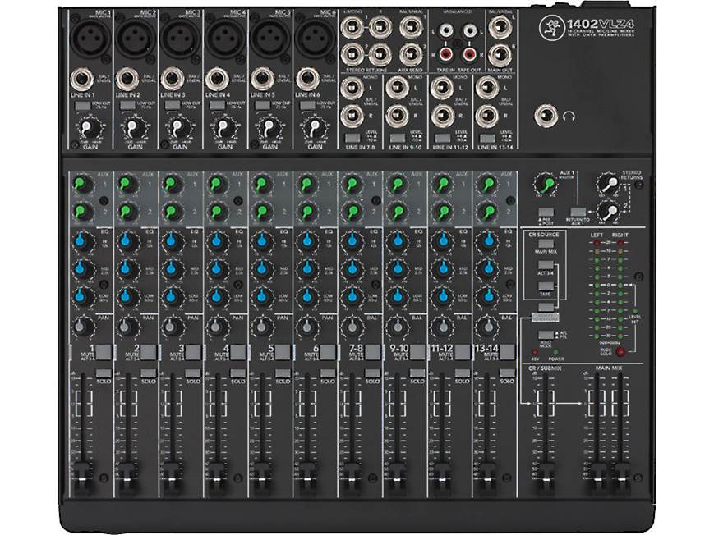Click the green POWER indicator LED
The width and height of the screenshot is (714, 535).
point(555,352)
